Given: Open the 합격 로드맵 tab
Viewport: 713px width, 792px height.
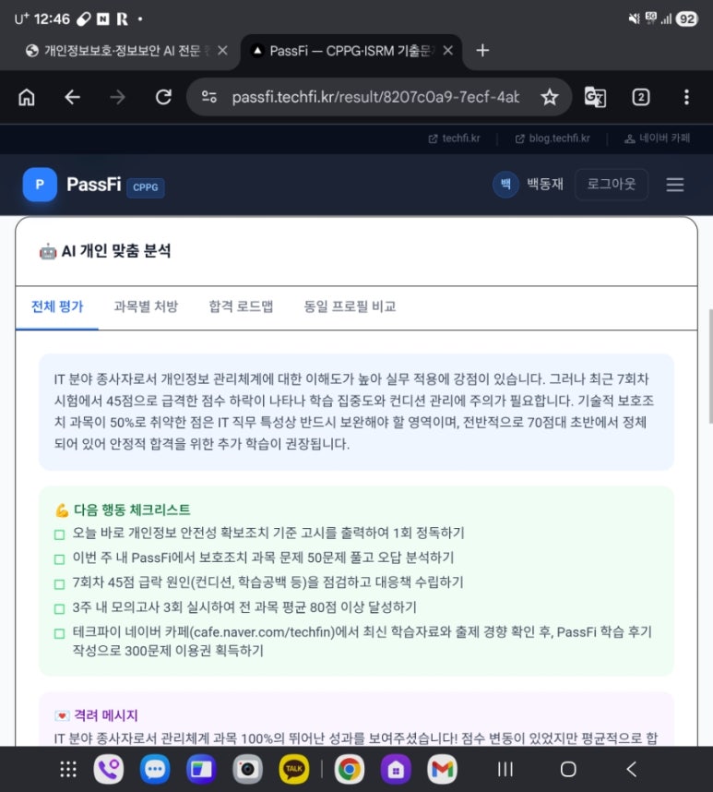Looking at the screenshot, I should tap(241, 306).
